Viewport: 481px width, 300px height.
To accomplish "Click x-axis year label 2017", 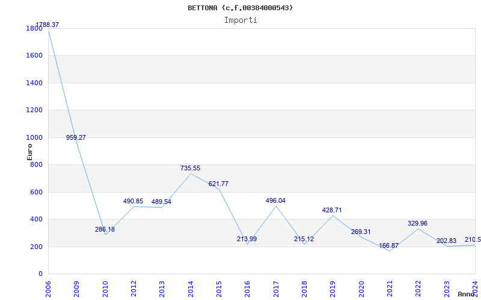I will point(276,289).
